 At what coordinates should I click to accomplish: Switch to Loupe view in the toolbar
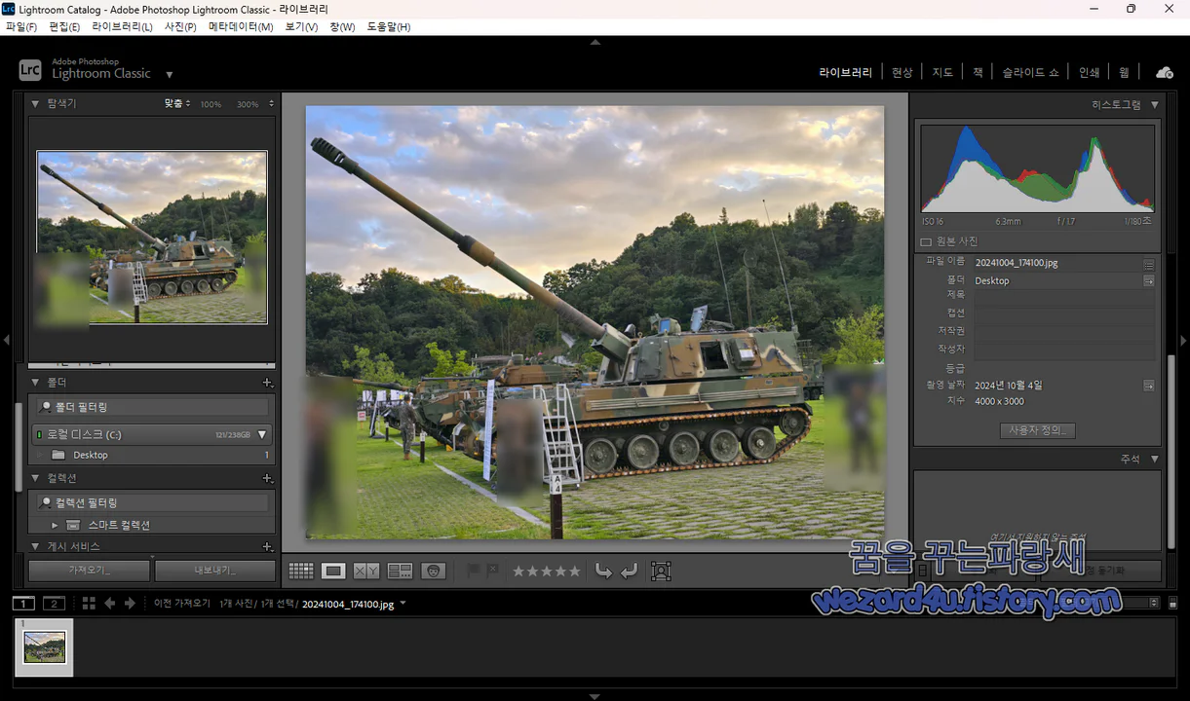(x=333, y=572)
